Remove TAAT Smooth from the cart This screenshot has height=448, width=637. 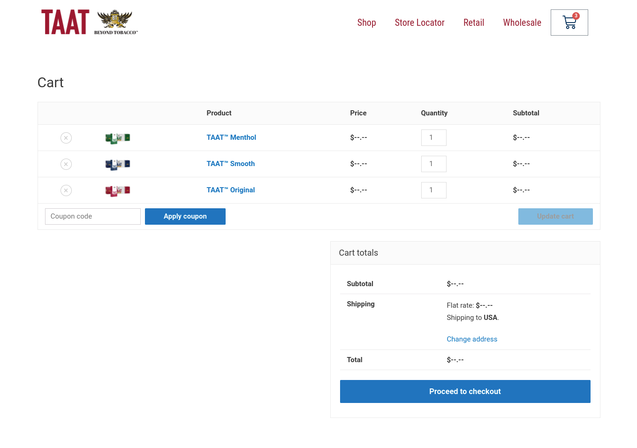click(x=66, y=164)
